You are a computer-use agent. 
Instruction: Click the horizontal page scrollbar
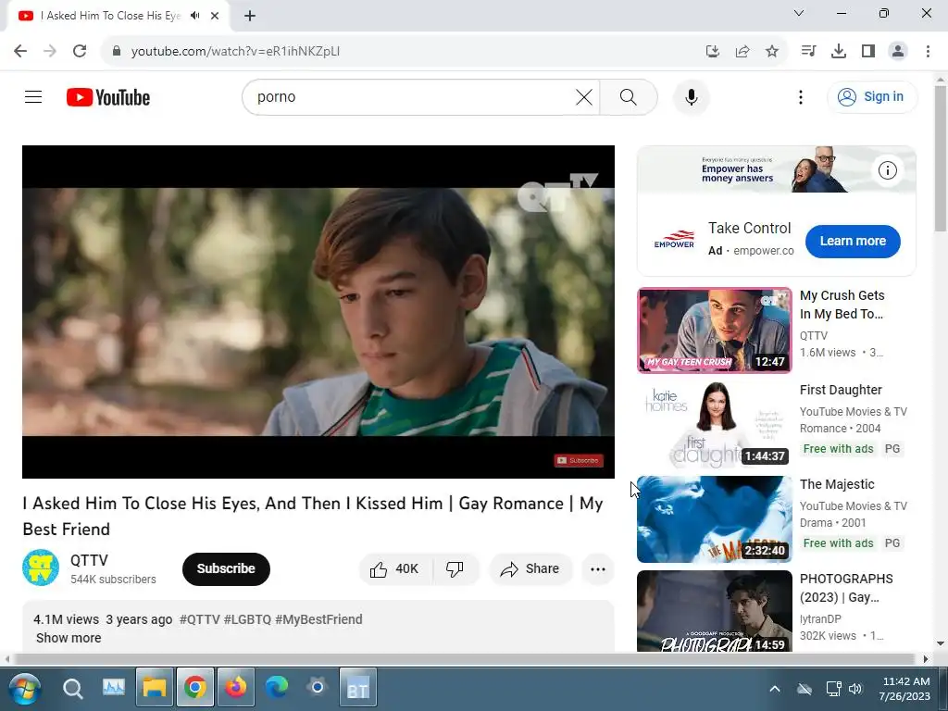point(466,658)
